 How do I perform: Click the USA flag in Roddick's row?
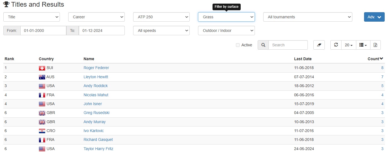tap(42, 86)
